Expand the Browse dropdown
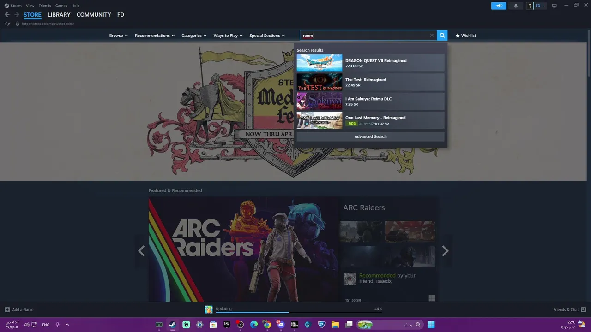Image resolution: width=591 pixels, height=332 pixels. (119, 36)
